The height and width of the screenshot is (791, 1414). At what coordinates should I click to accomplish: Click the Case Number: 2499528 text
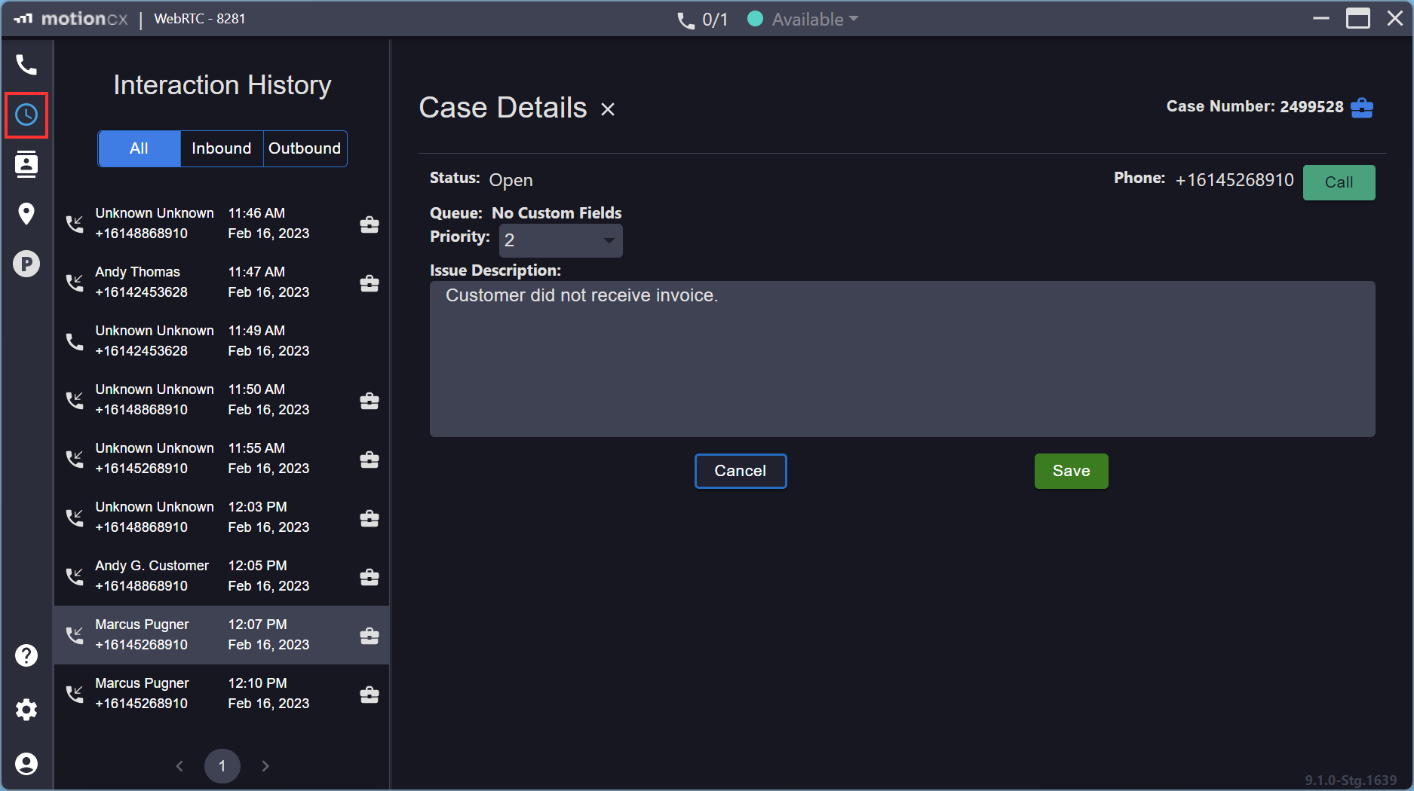click(x=1255, y=107)
